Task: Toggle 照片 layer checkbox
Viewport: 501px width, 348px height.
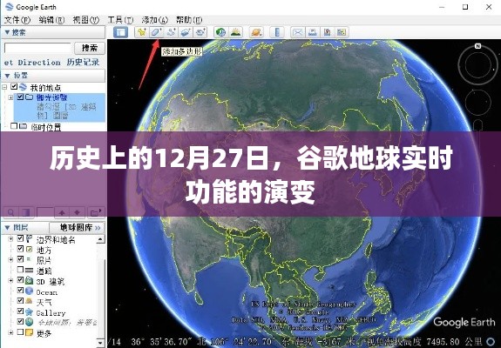Action: (20, 259)
